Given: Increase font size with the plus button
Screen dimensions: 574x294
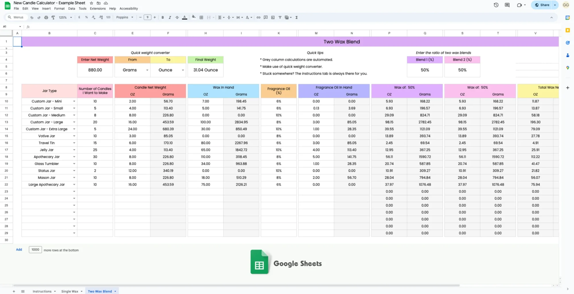Looking at the screenshot, I should coord(155,17).
